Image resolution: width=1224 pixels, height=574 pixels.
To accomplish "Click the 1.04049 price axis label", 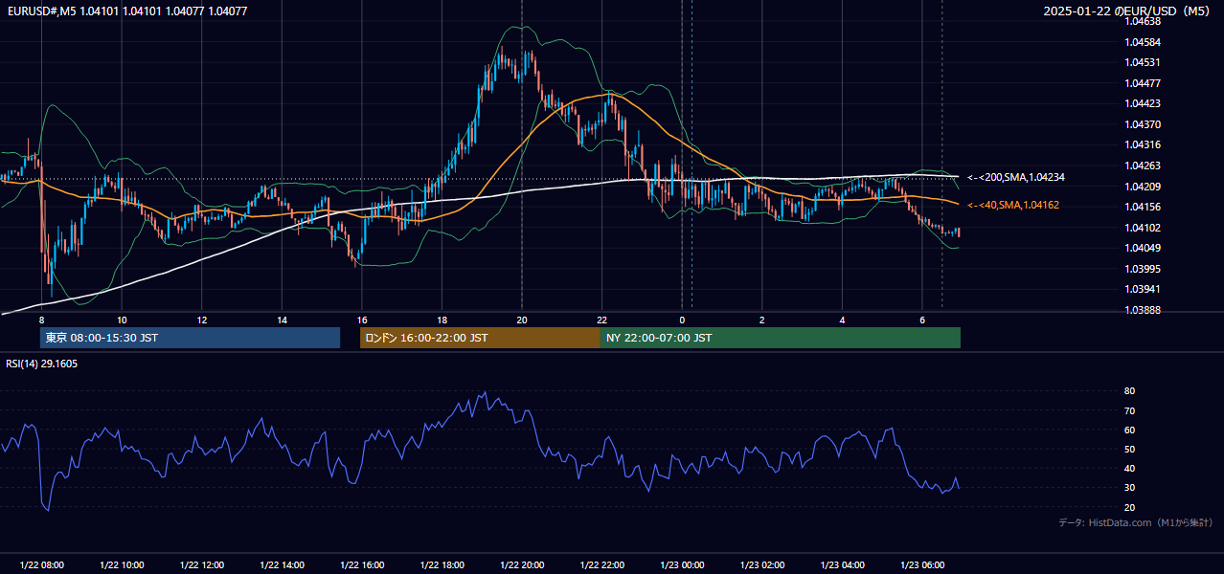I will 1143,248.
